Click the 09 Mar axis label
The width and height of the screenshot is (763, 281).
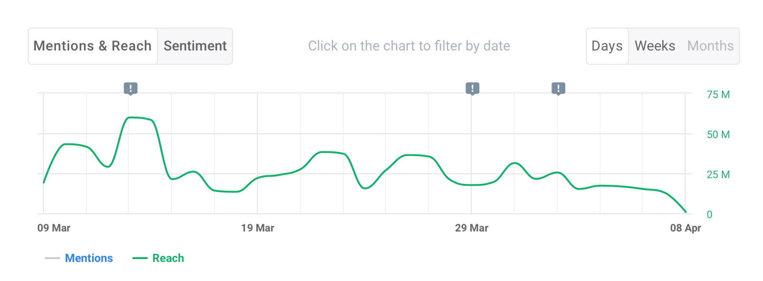click(x=55, y=228)
